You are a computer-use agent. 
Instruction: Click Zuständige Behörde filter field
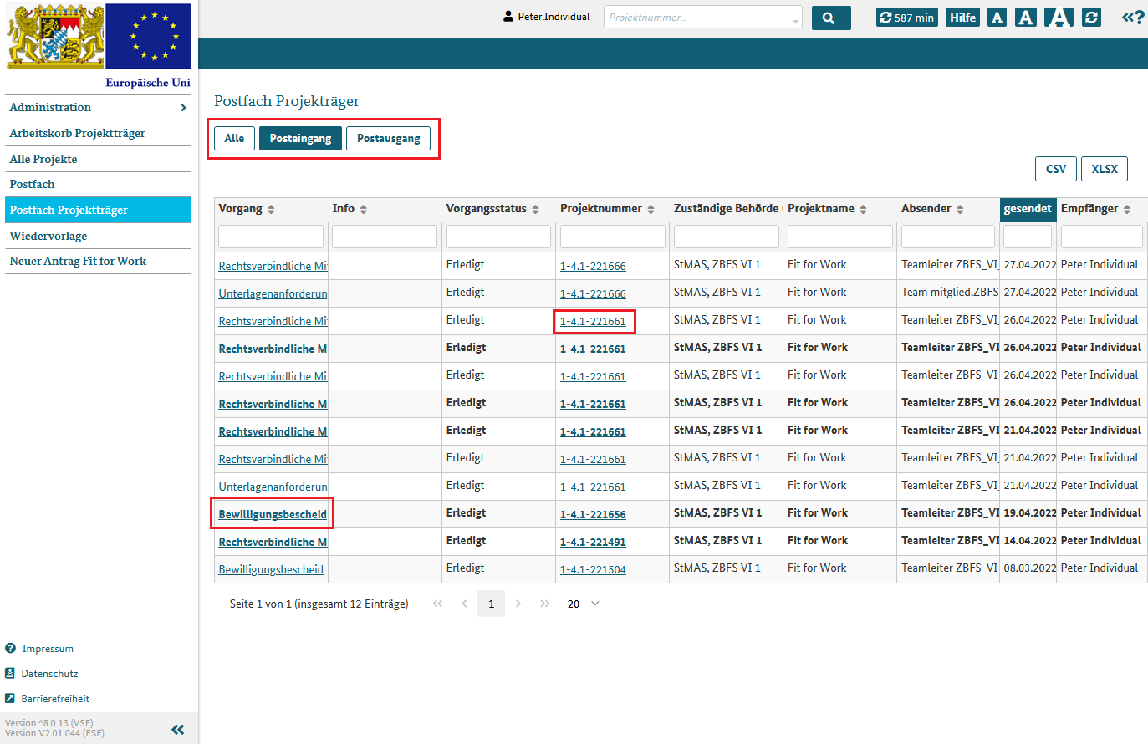(x=727, y=237)
